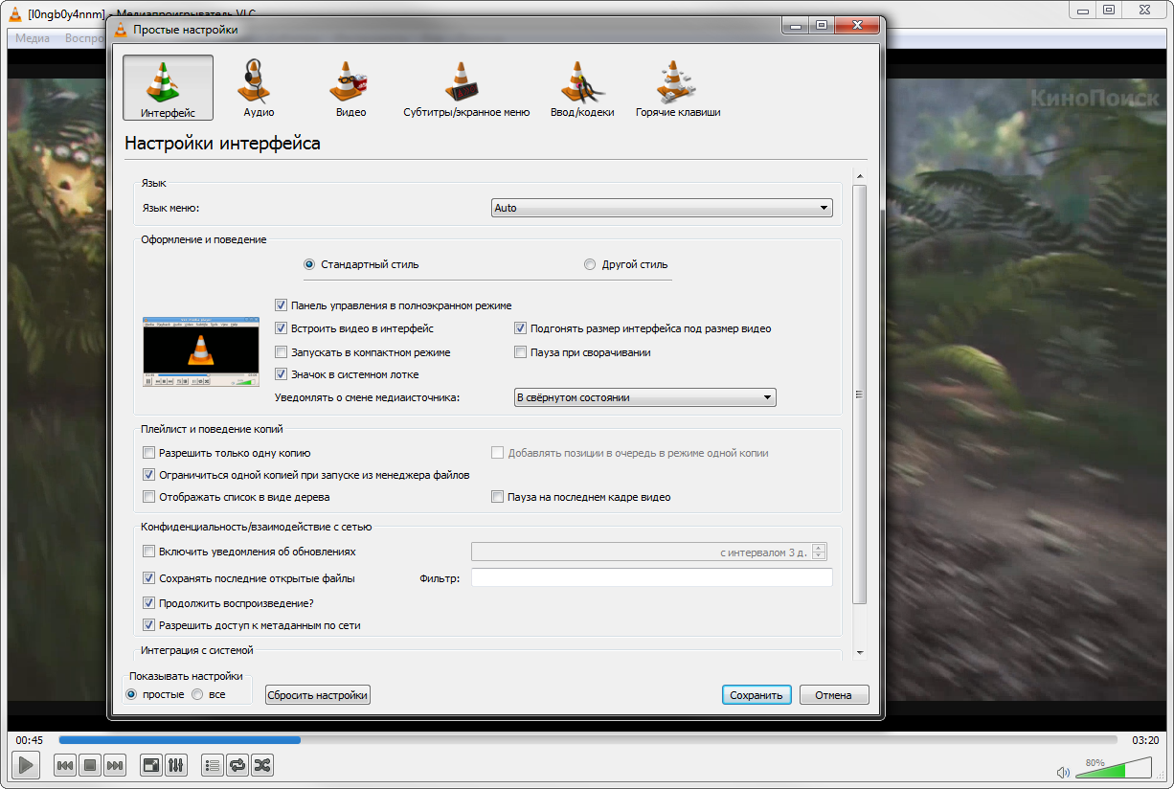
Task: Open the Уведомлять о смене медиаисточника dropdown
Action: (x=644, y=397)
